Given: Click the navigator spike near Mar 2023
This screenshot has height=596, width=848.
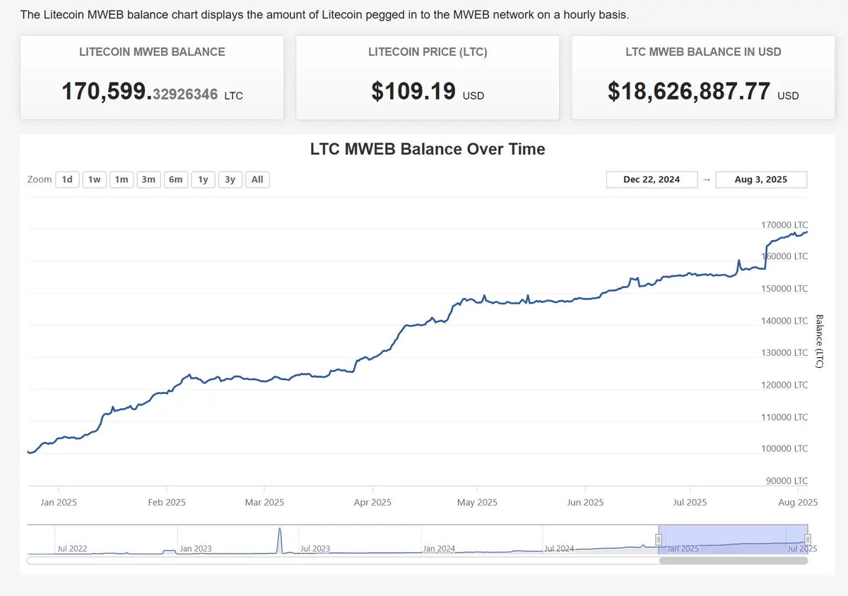Looking at the screenshot, I should 280,540.
